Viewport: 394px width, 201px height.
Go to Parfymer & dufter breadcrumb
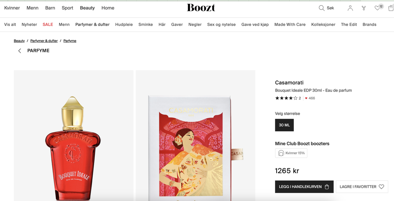click(x=44, y=41)
